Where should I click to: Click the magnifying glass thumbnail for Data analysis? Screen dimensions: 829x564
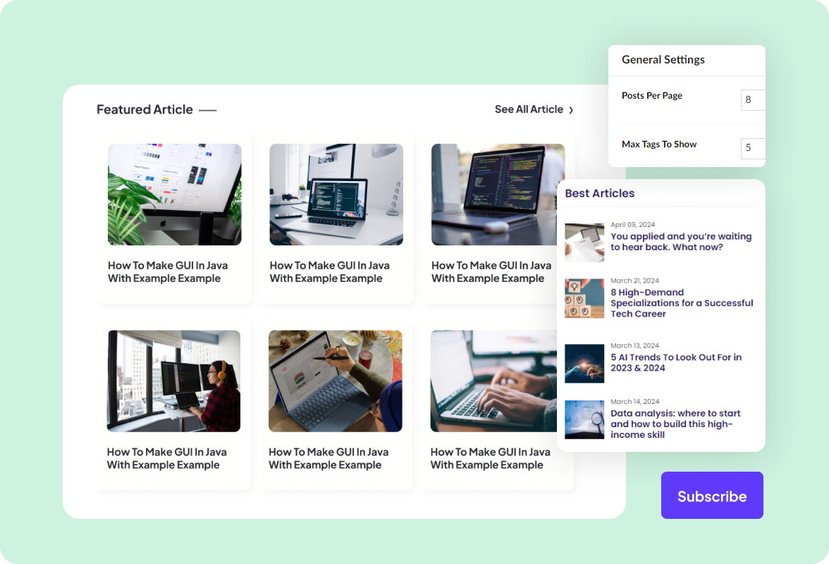tap(584, 419)
